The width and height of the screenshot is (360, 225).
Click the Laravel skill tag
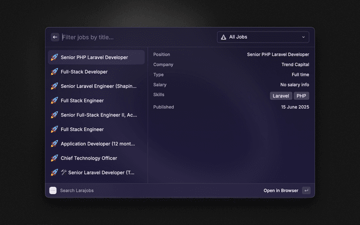[x=281, y=96]
